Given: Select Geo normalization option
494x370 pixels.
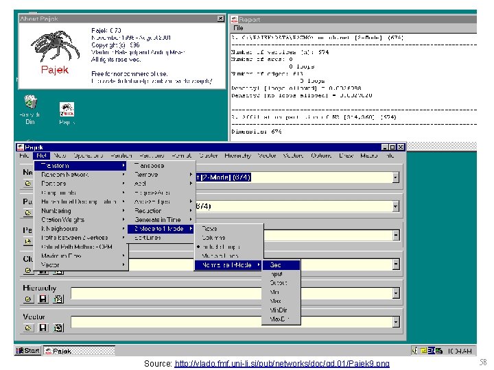Looking at the screenshot, I should coord(281,265).
